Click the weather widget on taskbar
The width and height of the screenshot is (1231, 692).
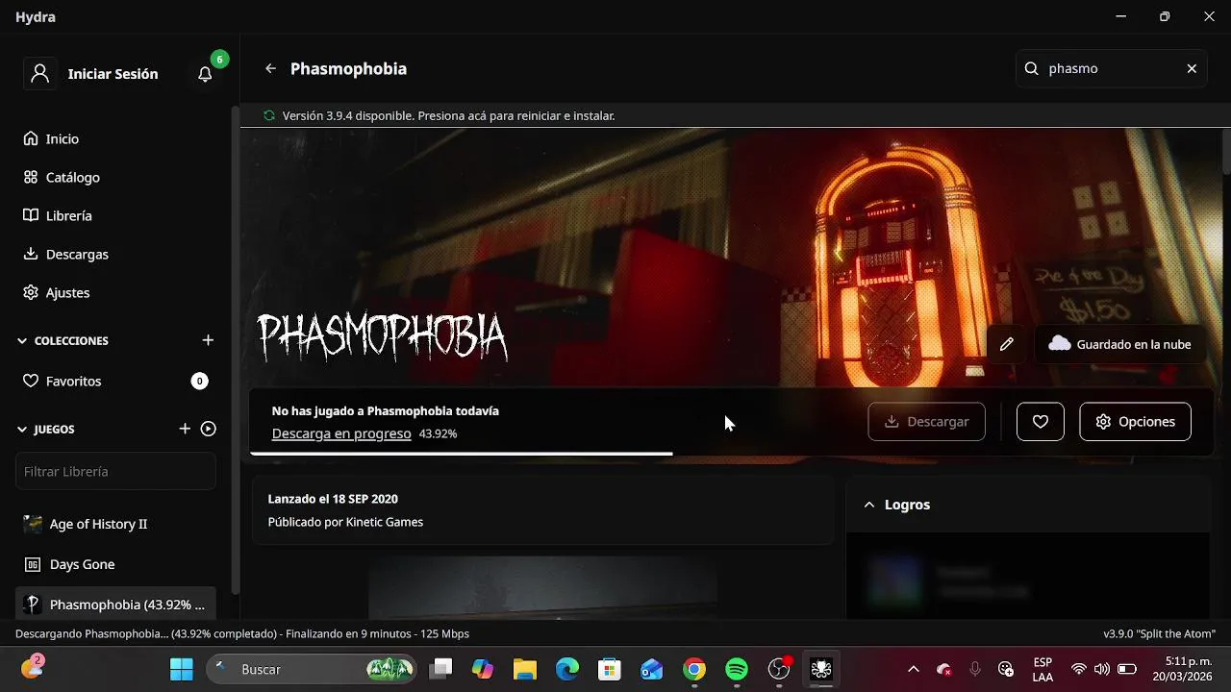click(x=32, y=667)
